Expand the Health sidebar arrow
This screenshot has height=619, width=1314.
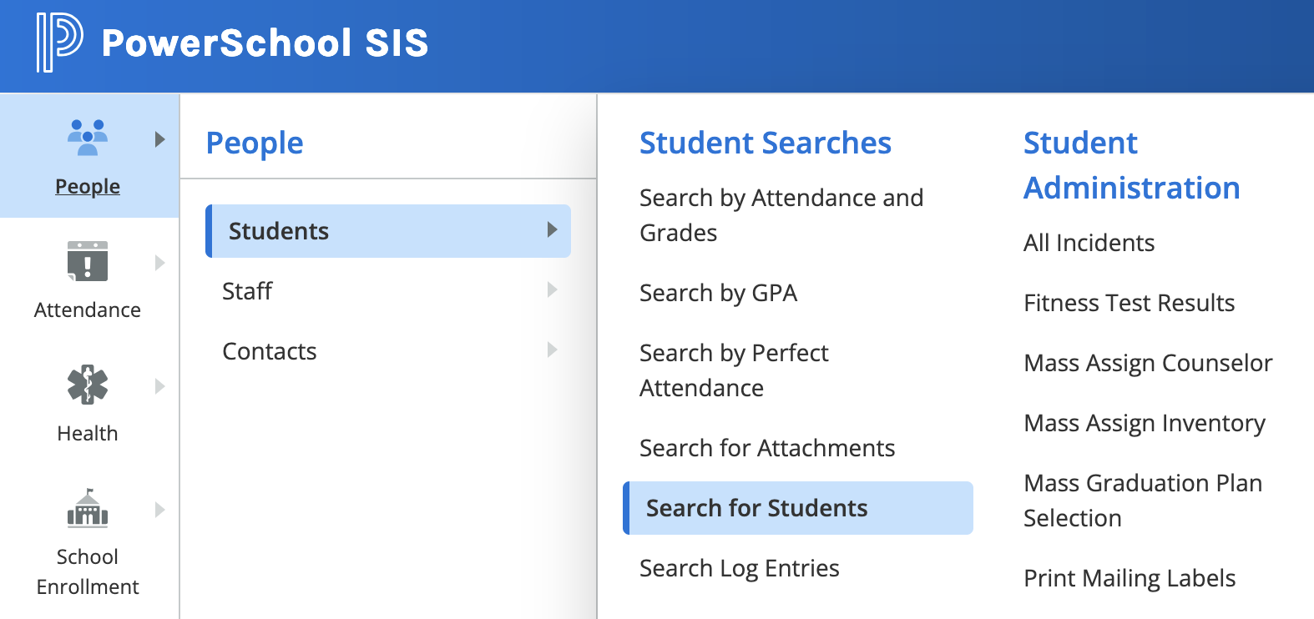[x=160, y=386]
